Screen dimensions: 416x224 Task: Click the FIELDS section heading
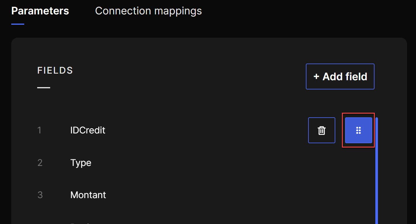tap(55, 70)
